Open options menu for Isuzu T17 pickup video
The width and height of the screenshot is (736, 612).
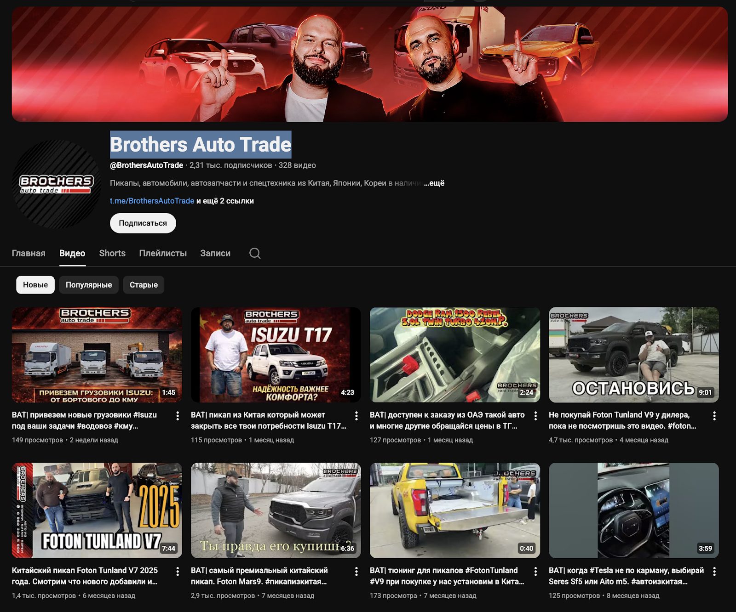[x=356, y=416]
